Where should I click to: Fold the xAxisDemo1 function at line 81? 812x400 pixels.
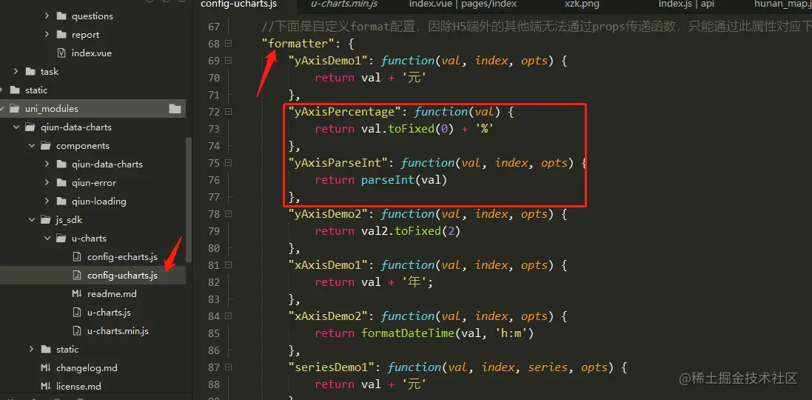tap(229, 265)
